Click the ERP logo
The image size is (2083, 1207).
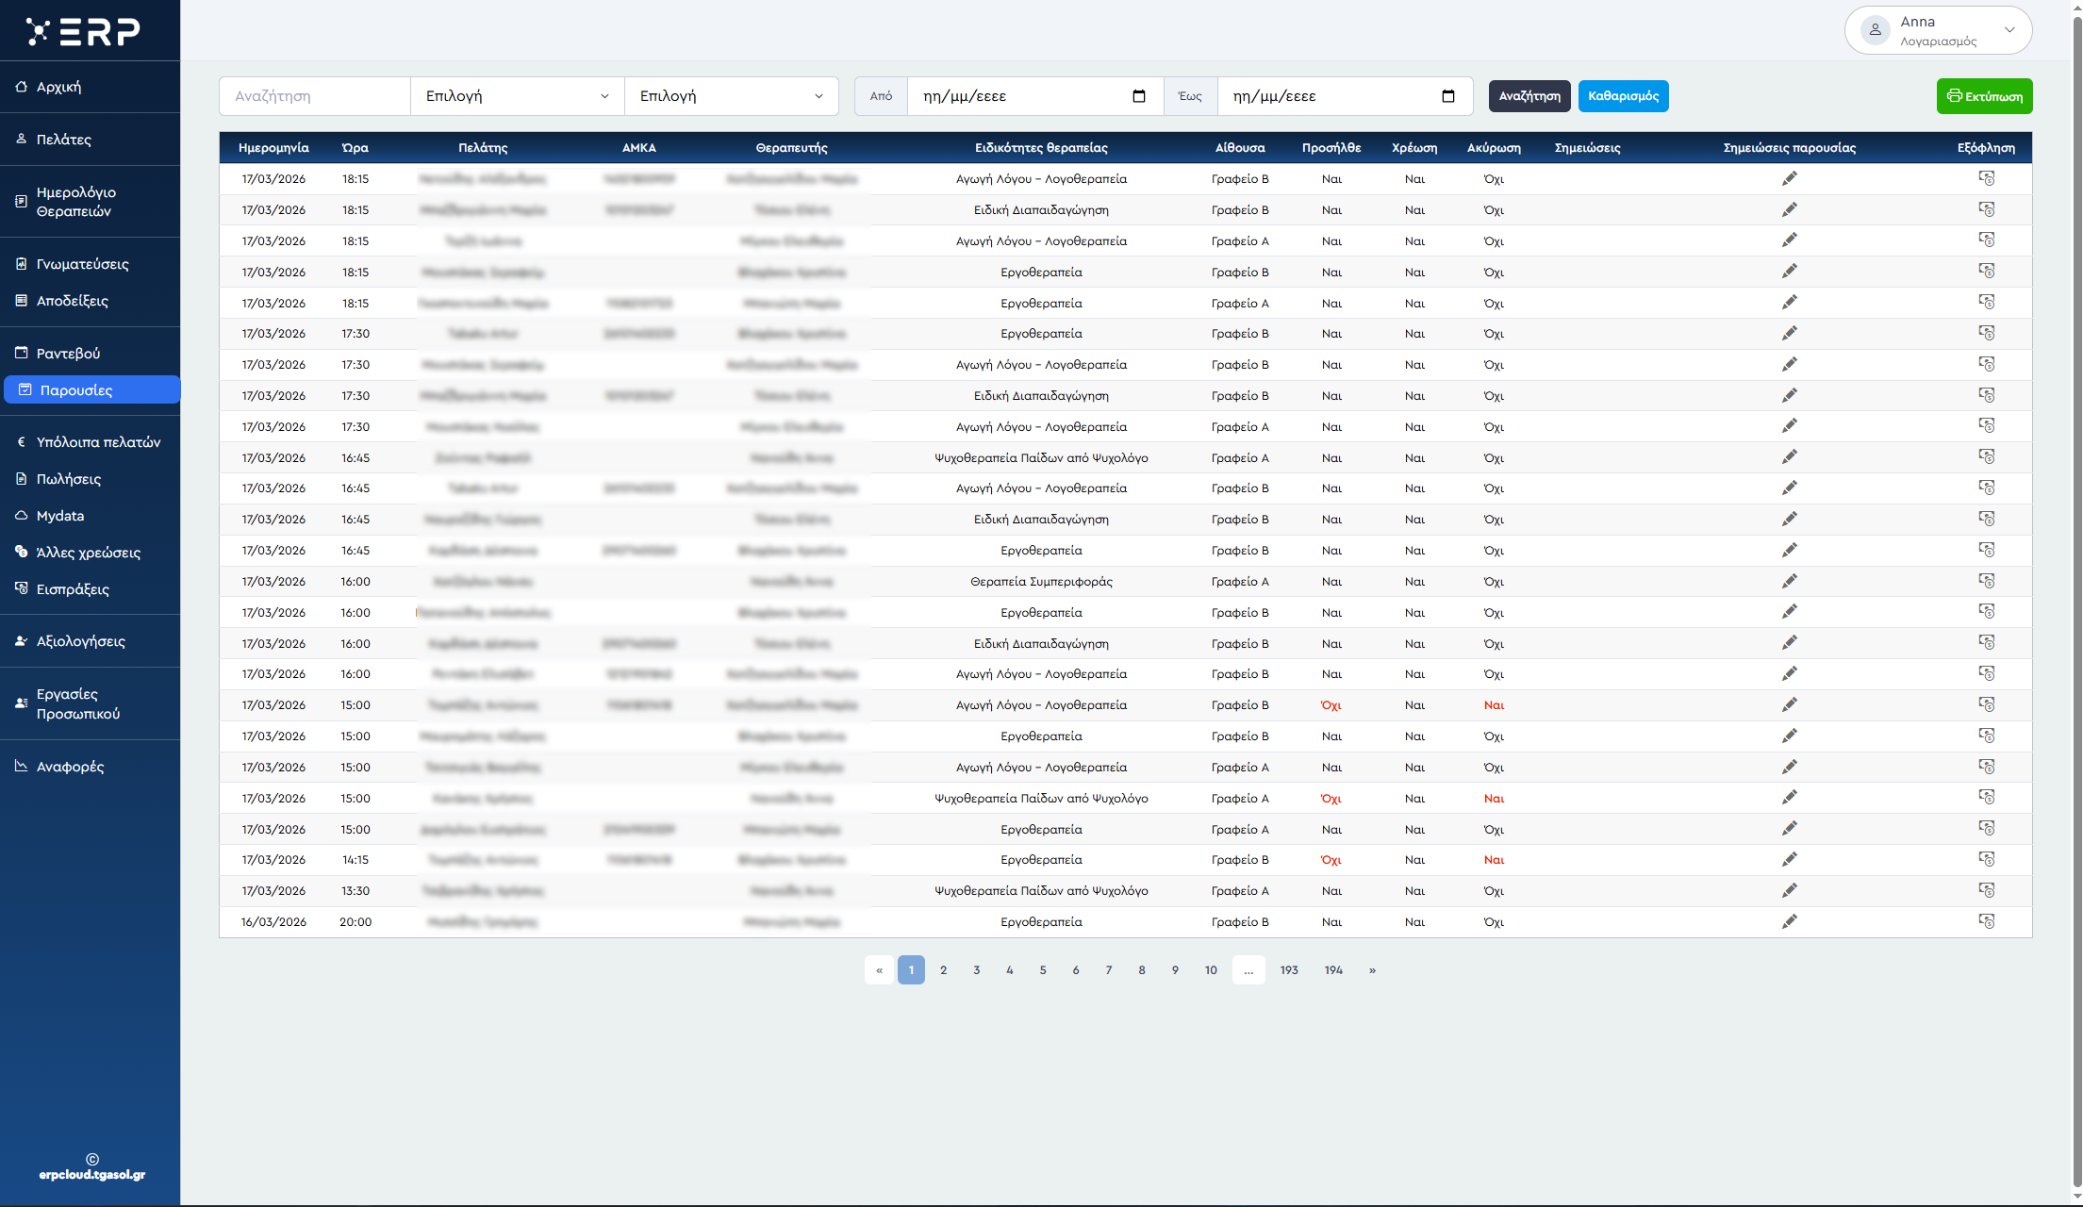point(83,31)
